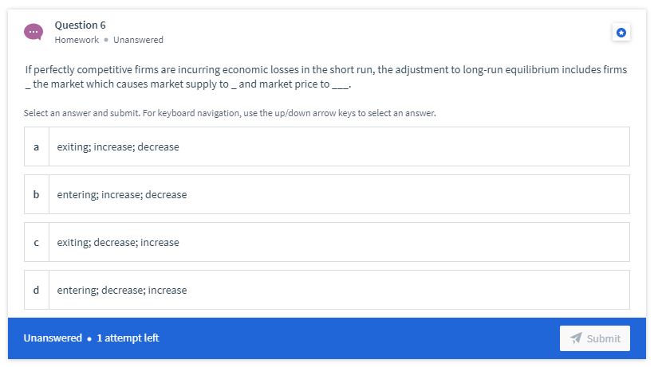
Task: Click "1 attempt left" in blue bar
Action: point(128,338)
